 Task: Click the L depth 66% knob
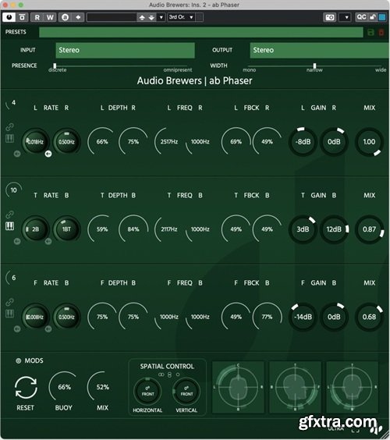102,142
